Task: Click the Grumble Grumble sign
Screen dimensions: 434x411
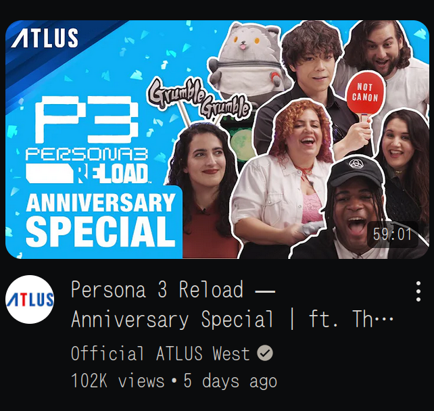Action: 199,99
